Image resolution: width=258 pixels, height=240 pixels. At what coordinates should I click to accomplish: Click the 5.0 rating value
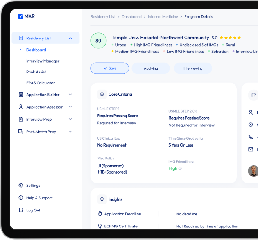(215, 38)
